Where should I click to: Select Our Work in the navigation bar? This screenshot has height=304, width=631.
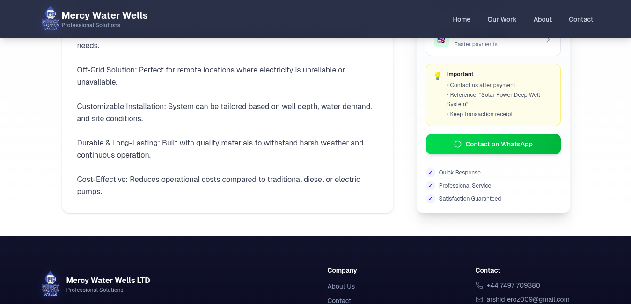502,19
